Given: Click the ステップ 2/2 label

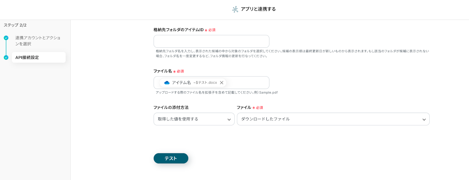Looking at the screenshot, I should coord(15,25).
